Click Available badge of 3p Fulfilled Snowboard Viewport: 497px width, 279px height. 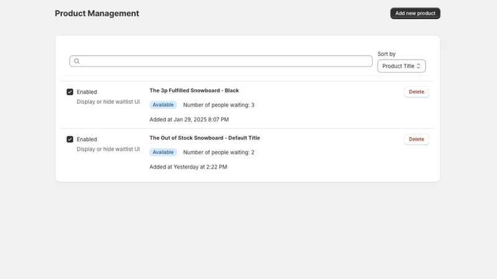point(163,105)
